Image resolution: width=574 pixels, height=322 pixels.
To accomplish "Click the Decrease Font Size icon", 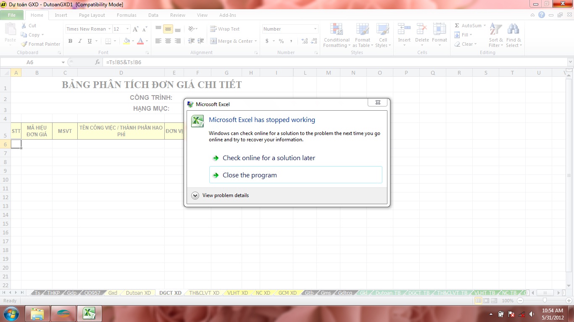I will tap(145, 29).
